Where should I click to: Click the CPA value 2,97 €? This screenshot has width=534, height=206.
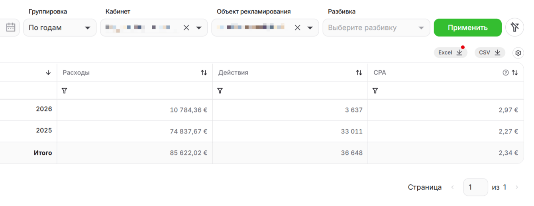tap(508, 110)
